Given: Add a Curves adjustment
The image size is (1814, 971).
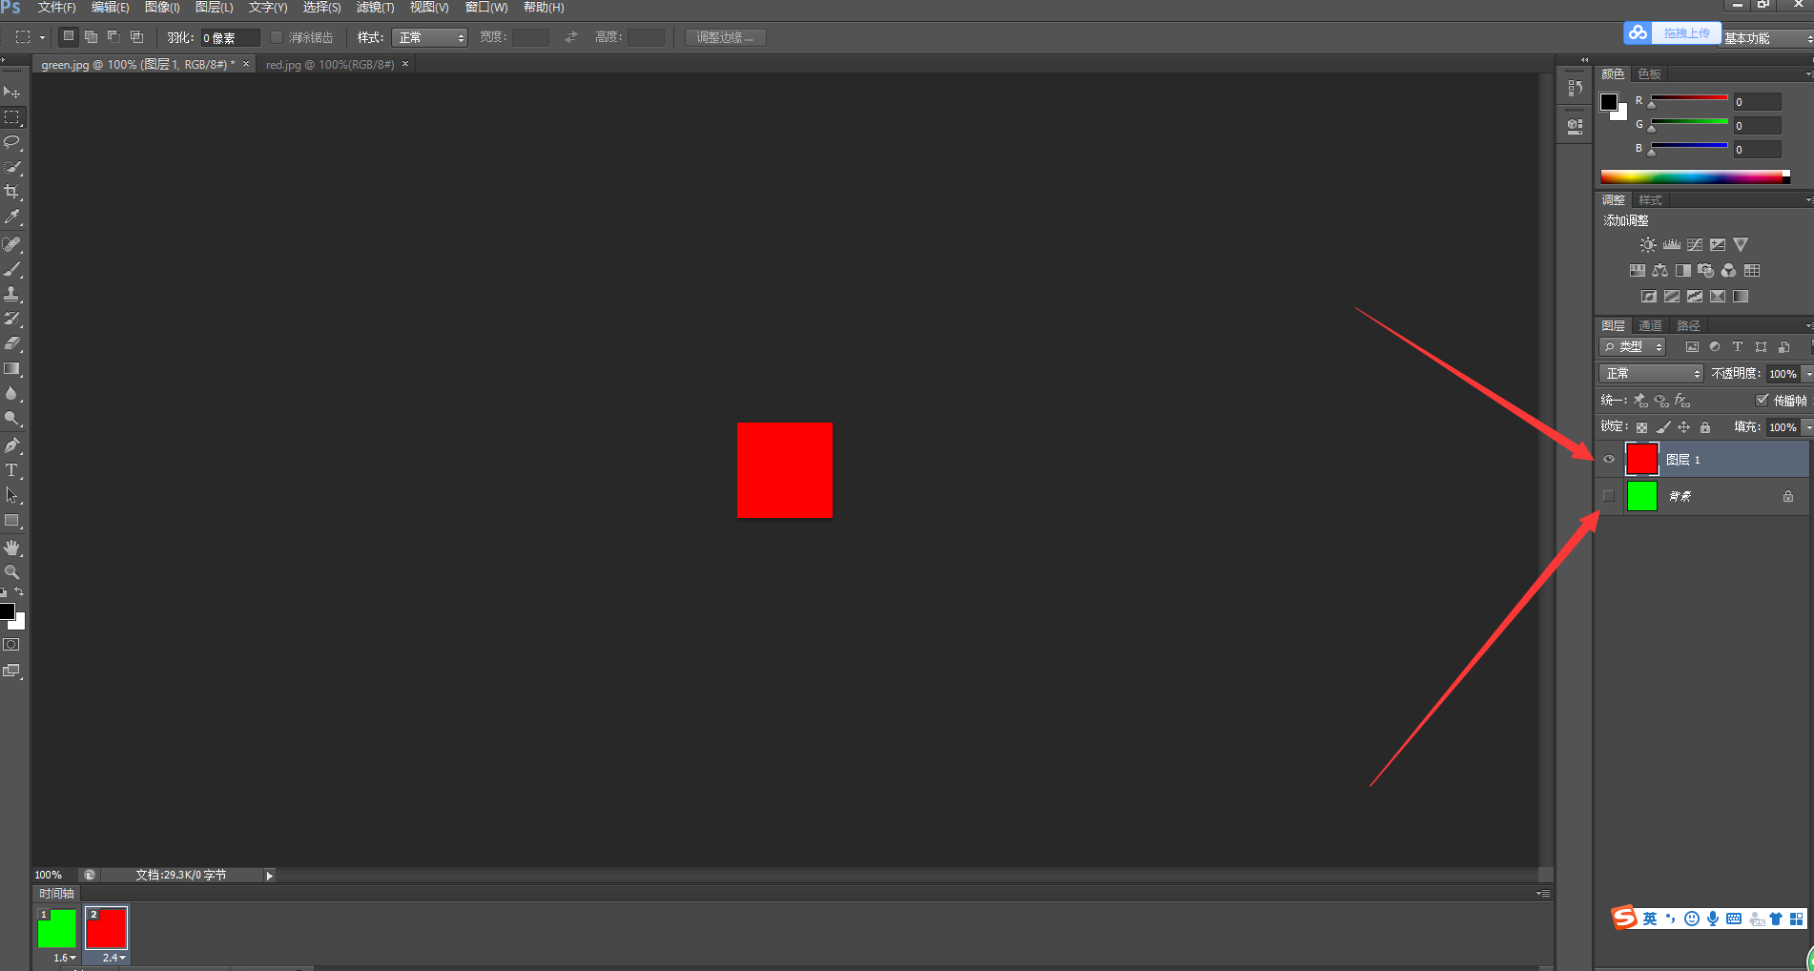Looking at the screenshot, I should [x=1695, y=245].
